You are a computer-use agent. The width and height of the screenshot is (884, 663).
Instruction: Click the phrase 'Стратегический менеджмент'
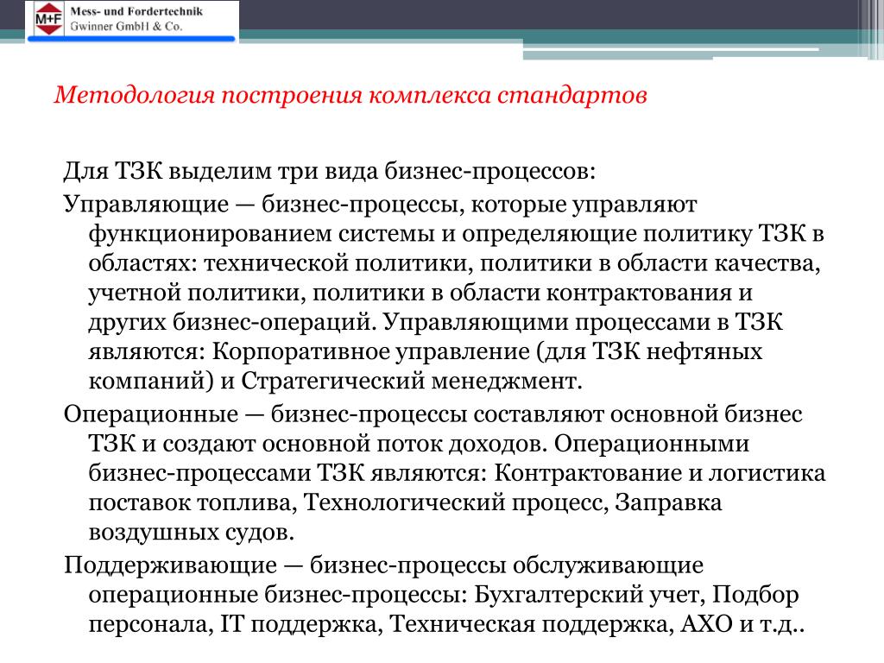pos(408,382)
